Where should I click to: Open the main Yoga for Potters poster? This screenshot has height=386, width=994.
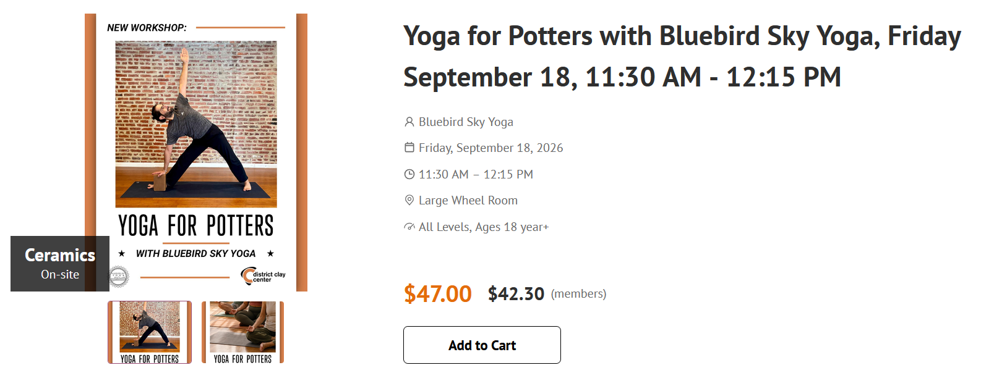(196, 152)
